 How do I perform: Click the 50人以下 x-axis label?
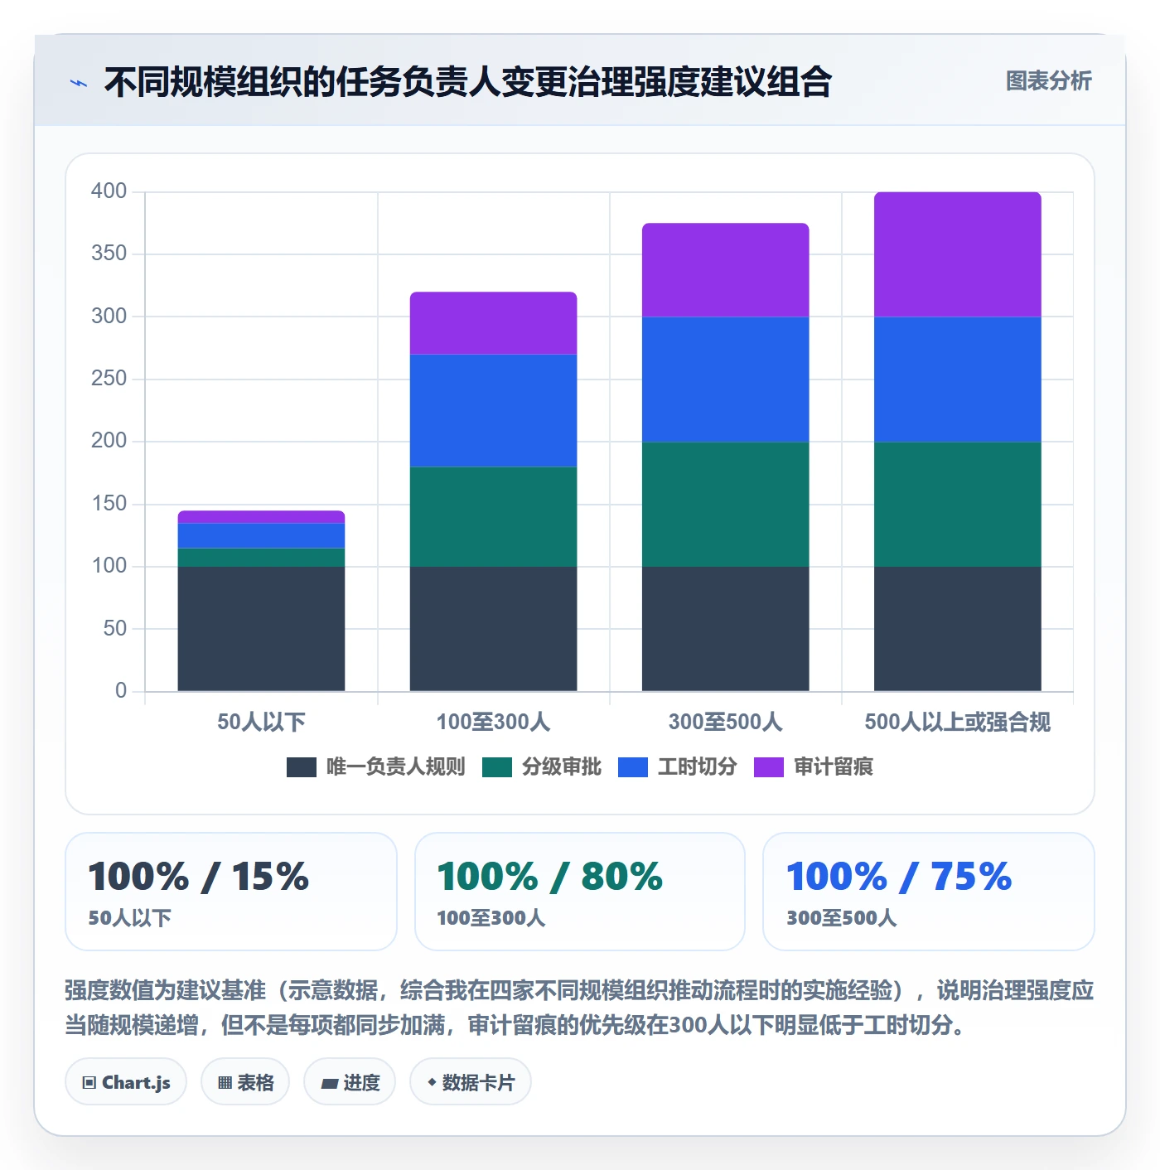pyautogui.click(x=262, y=722)
